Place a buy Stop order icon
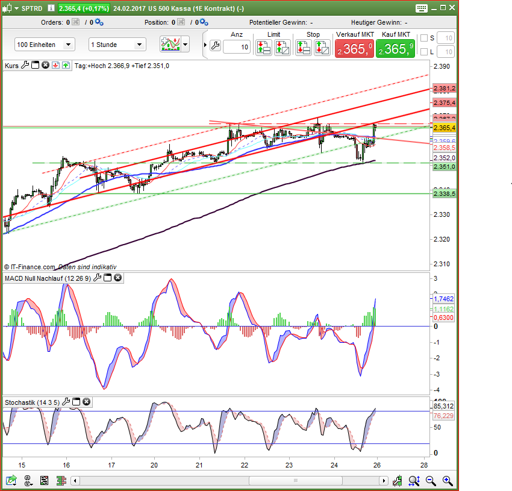This screenshot has height=491, width=512. [x=304, y=48]
